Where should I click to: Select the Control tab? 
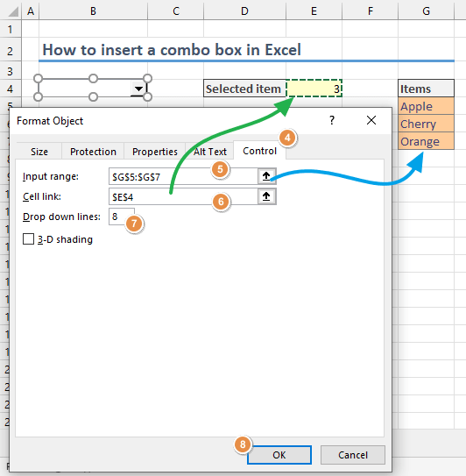[259, 151]
